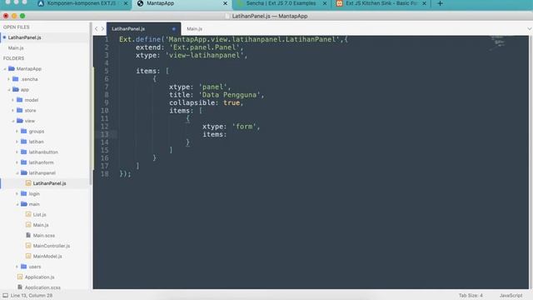Click the Application.js file icon
This screenshot has height=300, width=533.
(x=20, y=277)
